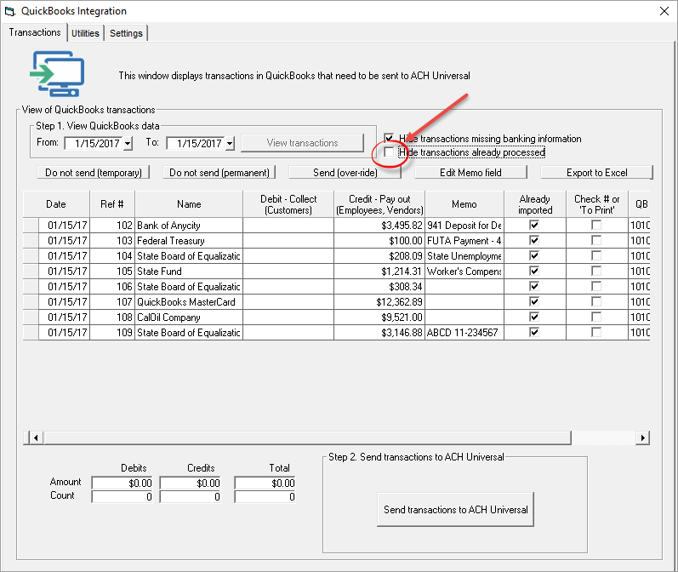
Task: Select row header for CalOil Company row
Action: [31, 317]
